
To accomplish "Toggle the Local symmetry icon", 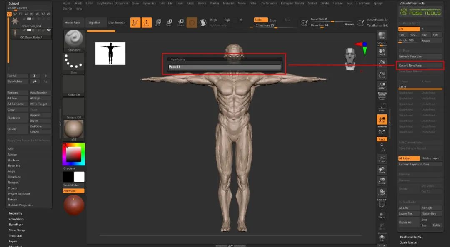I will (382, 119).
